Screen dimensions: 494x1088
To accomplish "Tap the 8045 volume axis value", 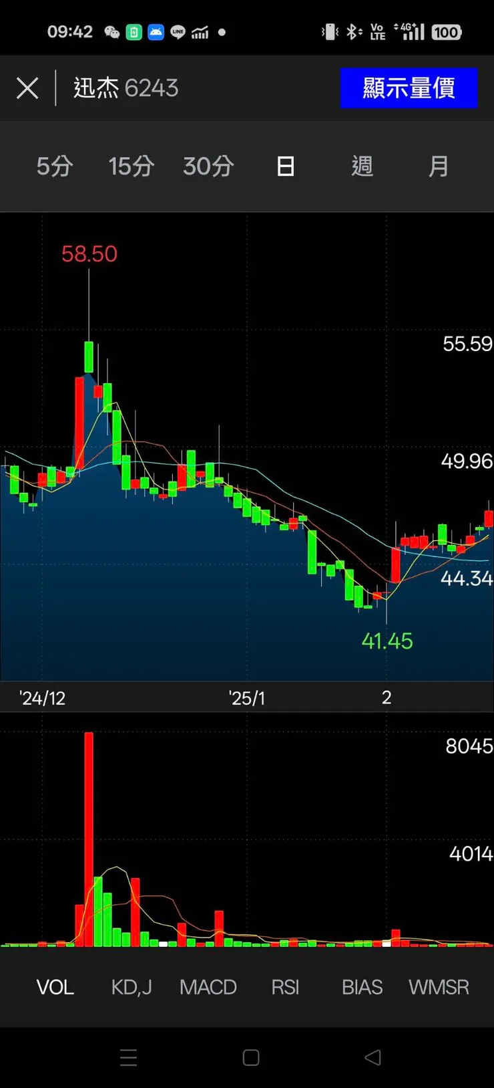I will [469, 746].
